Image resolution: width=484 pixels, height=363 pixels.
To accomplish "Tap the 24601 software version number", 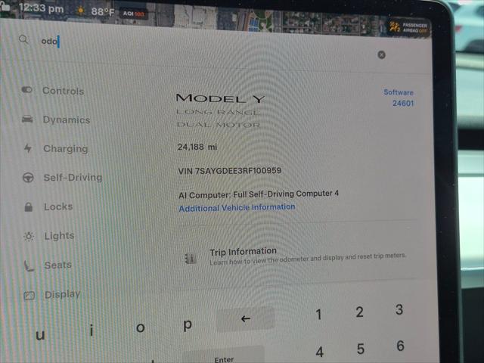I will [x=403, y=103].
